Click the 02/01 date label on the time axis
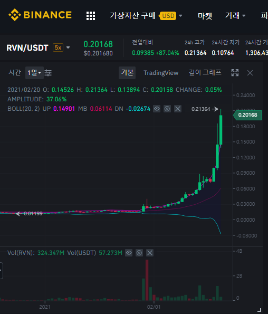 [x=154, y=307]
